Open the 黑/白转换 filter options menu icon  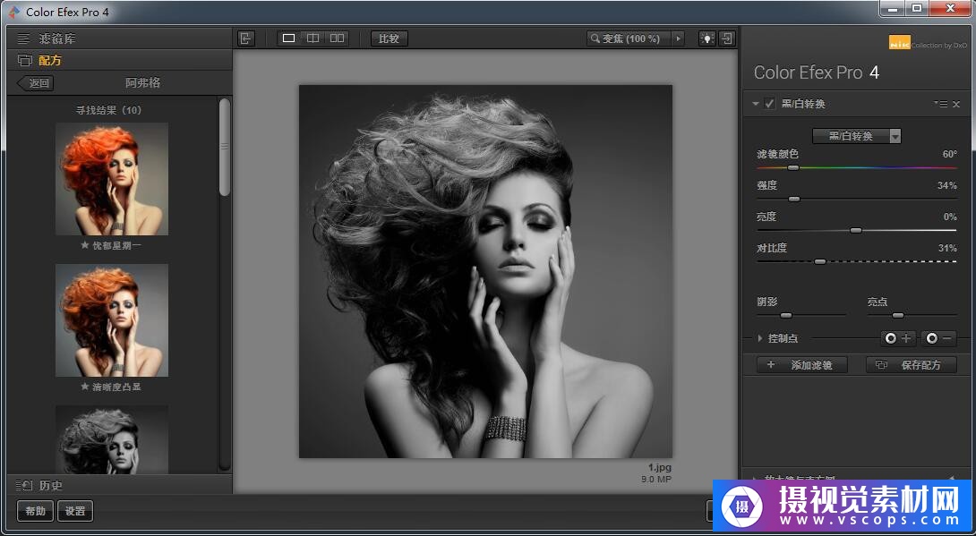(940, 104)
